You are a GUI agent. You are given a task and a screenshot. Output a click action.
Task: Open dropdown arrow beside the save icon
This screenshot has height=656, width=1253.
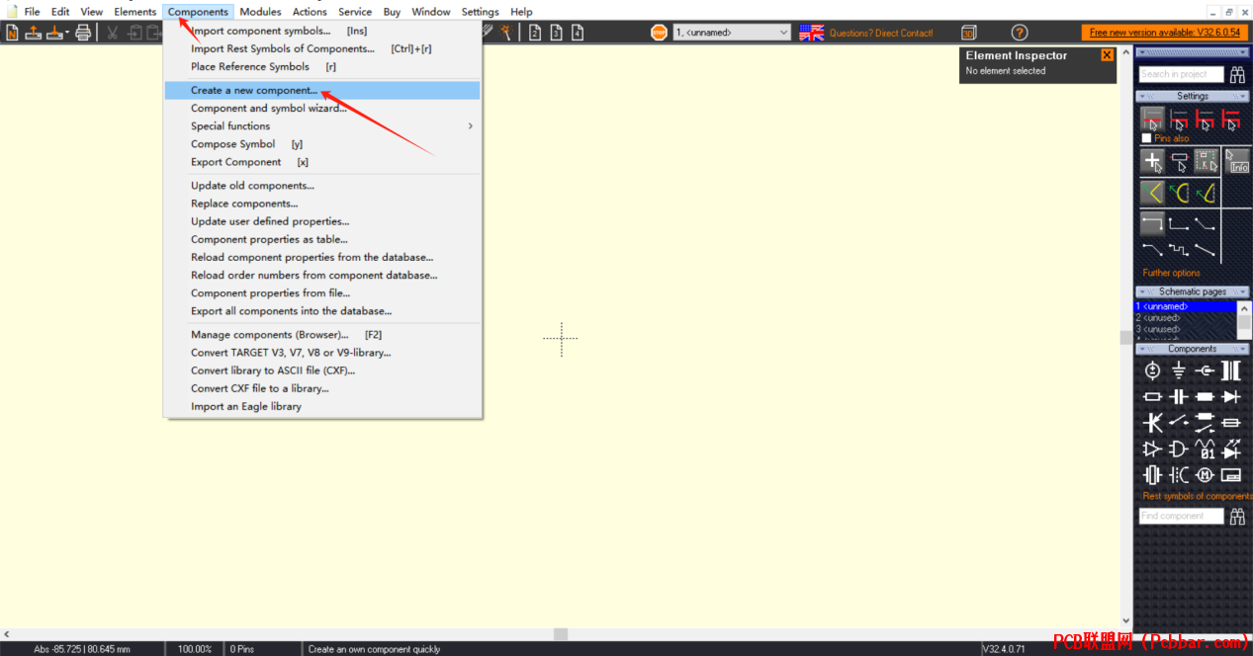65,33
